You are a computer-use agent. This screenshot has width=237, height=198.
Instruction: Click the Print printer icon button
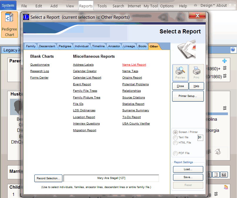coord(196,72)
